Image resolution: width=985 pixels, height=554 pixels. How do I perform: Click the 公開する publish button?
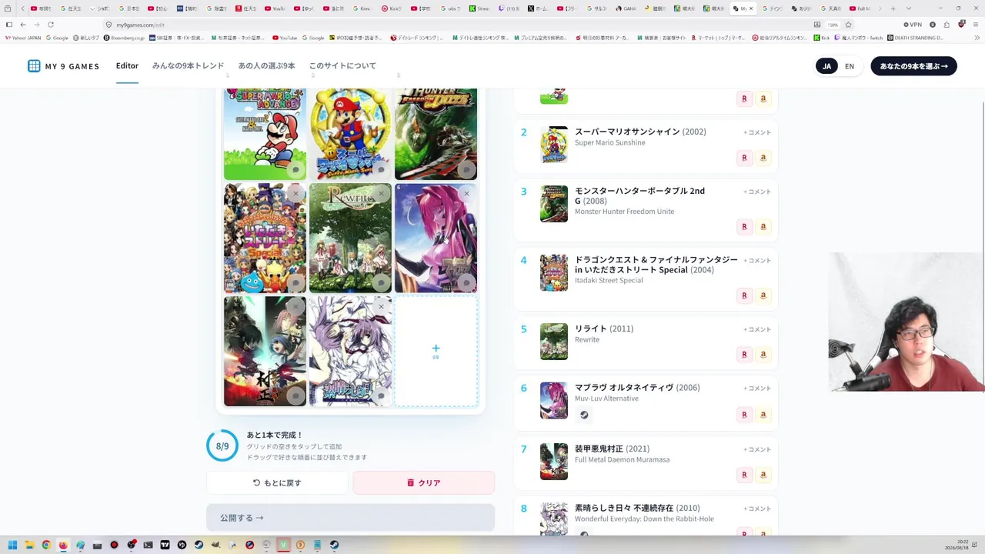tap(350, 518)
